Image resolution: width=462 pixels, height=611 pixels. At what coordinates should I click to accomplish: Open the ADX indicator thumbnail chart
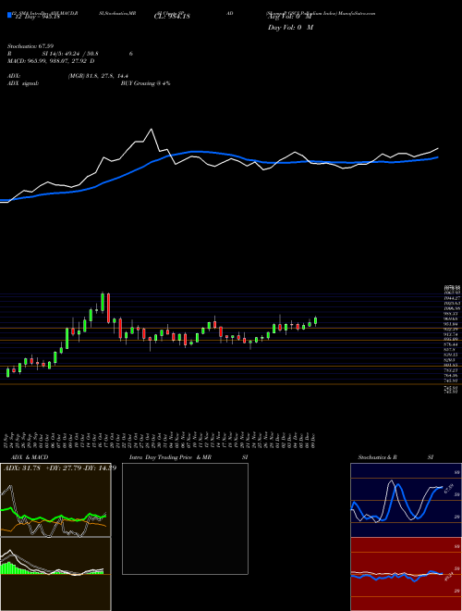coord(55,500)
